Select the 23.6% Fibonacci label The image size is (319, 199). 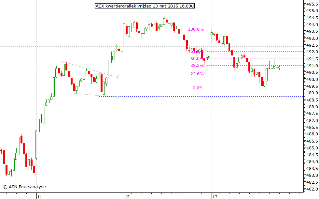point(197,74)
